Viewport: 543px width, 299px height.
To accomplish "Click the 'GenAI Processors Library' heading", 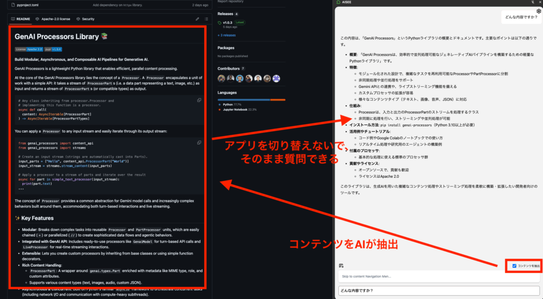I will pyautogui.click(x=56, y=37).
